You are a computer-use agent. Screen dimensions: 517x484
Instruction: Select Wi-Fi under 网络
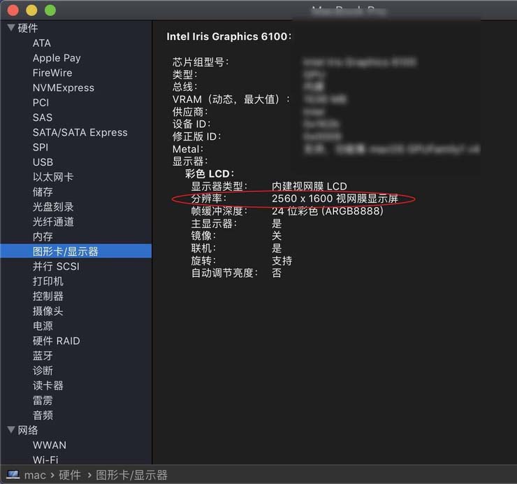(45, 460)
